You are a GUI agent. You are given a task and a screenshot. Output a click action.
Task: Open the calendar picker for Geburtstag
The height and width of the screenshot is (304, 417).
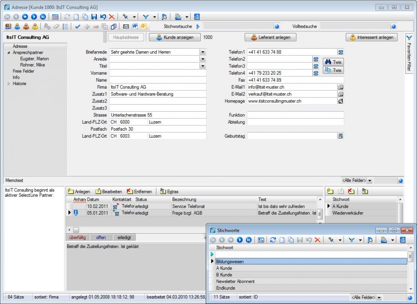[341, 136]
